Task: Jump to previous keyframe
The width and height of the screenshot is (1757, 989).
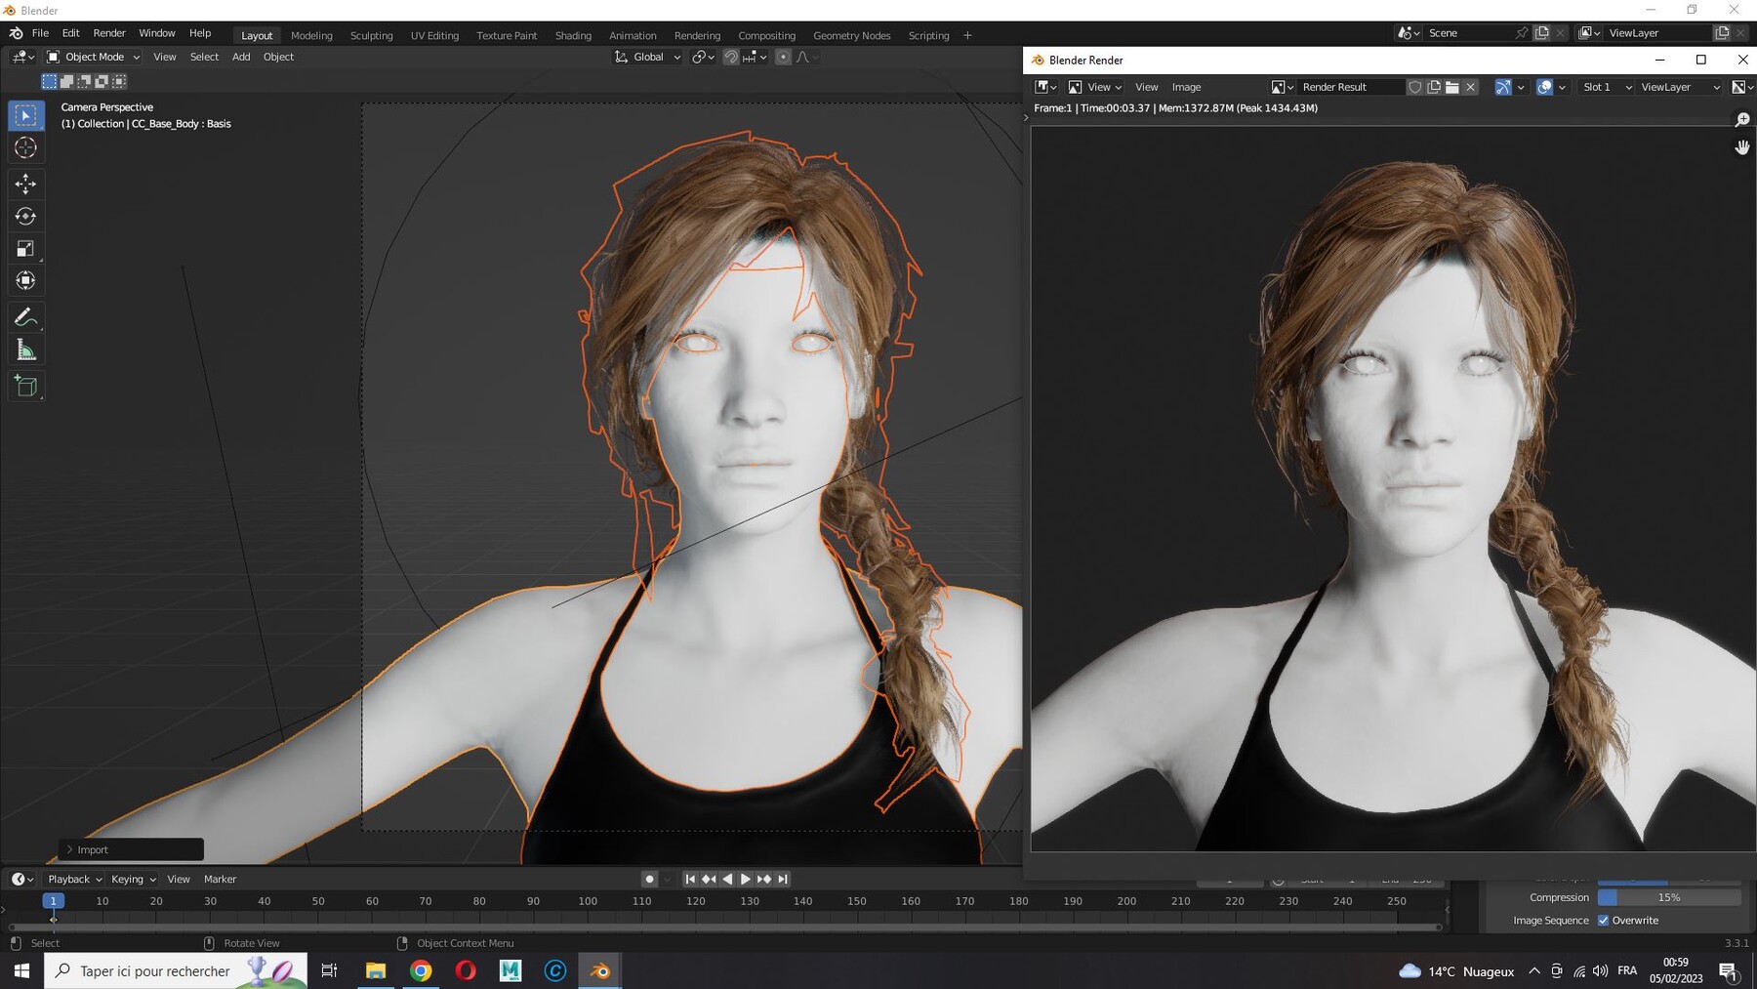Action: (x=709, y=879)
